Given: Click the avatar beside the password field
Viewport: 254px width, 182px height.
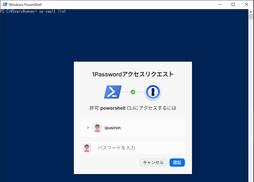Looking at the screenshot, I should click(87, 148).
